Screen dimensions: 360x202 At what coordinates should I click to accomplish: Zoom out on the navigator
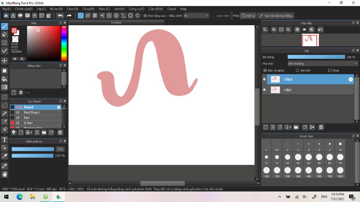[288, 29]
